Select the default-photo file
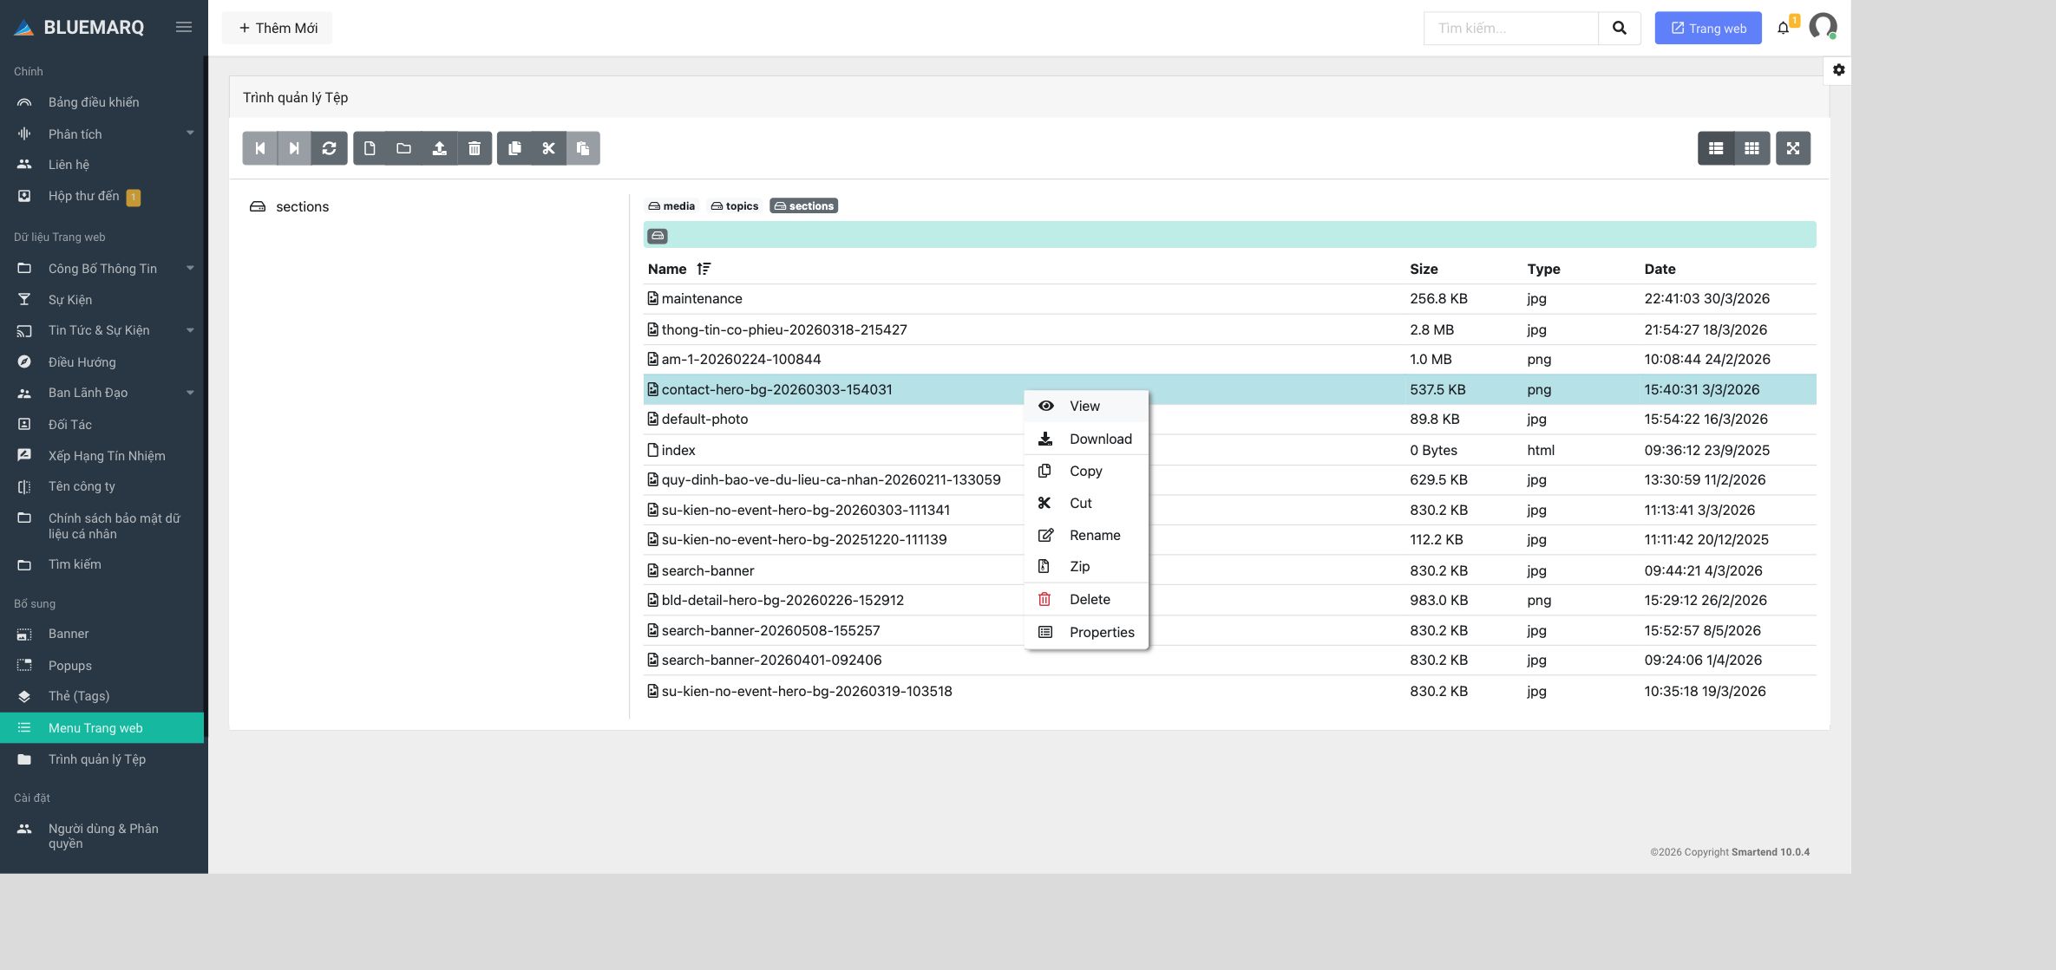 [x=1230, y=419]
